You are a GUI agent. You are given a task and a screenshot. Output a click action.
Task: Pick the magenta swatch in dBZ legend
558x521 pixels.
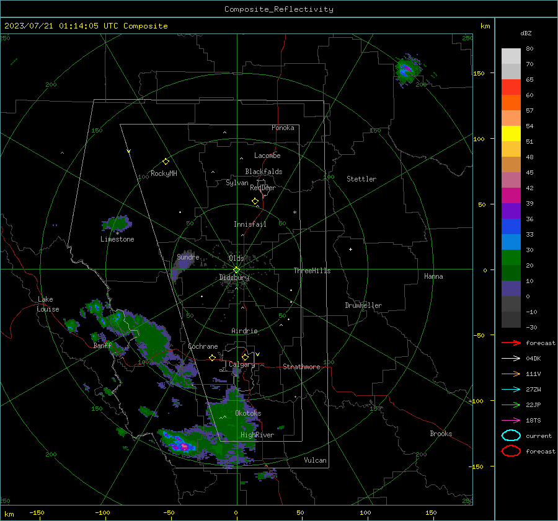point(511,196)
